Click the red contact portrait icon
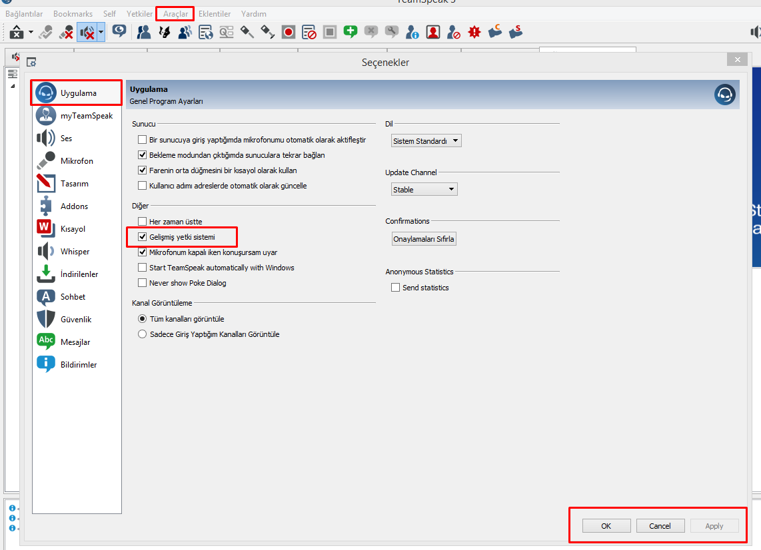Viewport: 761px width, 550px height. point(433,32)
